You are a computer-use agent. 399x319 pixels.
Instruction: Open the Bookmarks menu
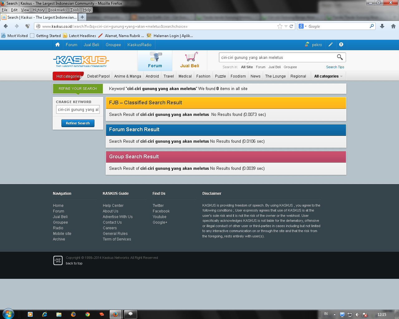tap(57, 10)
